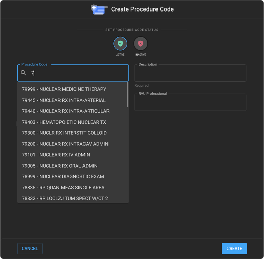Pick 79101 - NUCLEAR RX IV ADMIN
The width and height of the screenshot is (264, 259).
pos(56,155)
